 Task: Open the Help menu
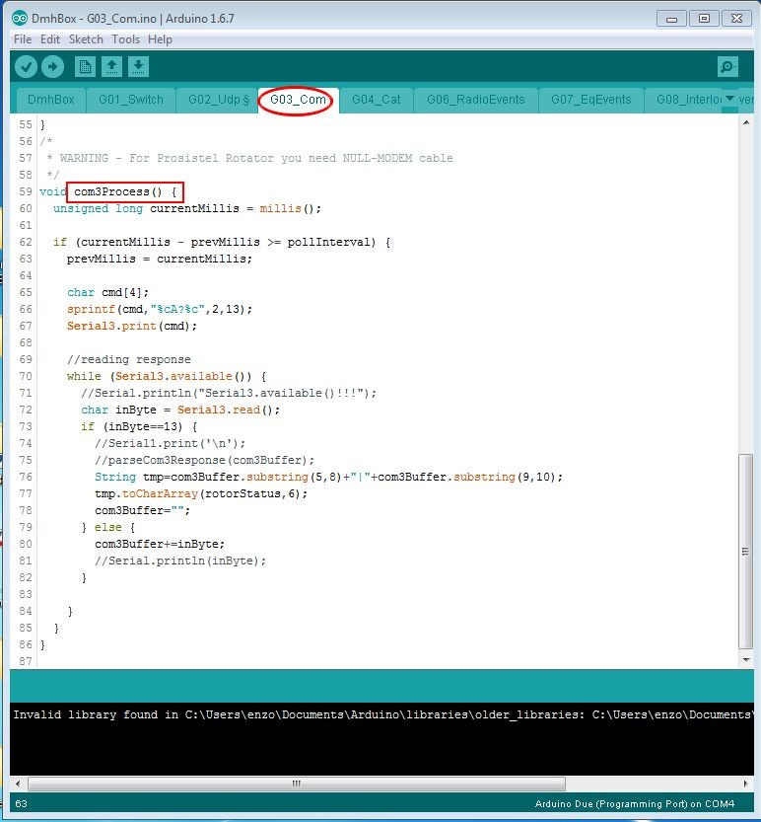click(160, 39)
